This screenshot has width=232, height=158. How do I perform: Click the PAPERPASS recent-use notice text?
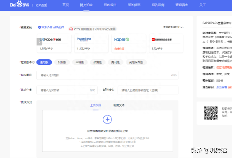[95, 29]
